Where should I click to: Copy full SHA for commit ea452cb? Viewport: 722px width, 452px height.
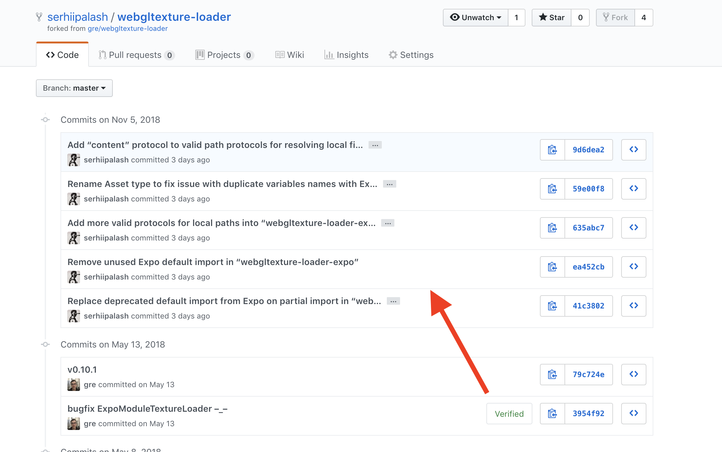553,267
